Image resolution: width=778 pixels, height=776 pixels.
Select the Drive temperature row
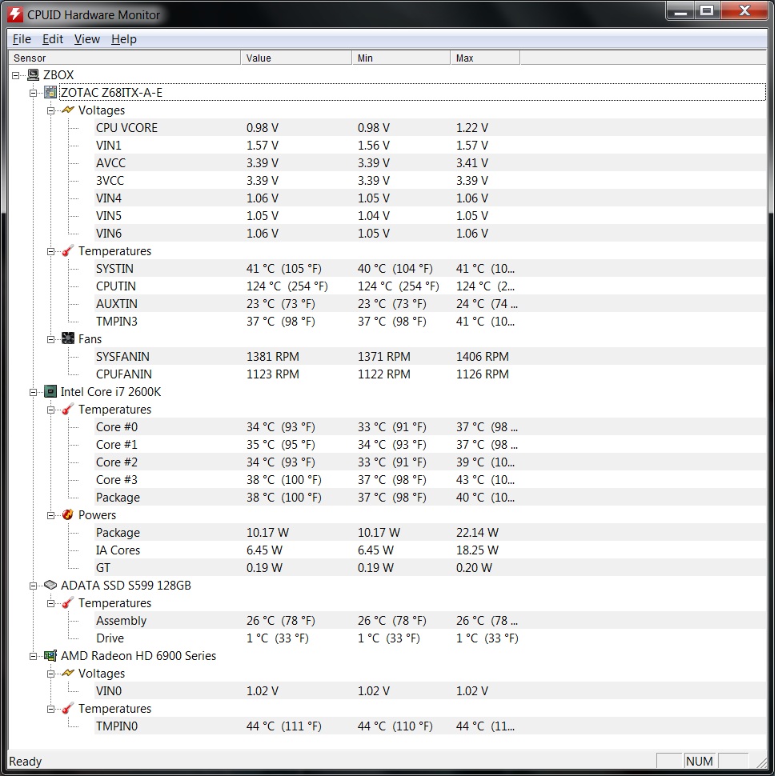pyautogui.click(x=430, y=638)
